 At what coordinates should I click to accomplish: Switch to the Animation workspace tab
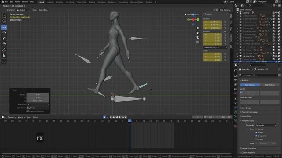point(101,2)
